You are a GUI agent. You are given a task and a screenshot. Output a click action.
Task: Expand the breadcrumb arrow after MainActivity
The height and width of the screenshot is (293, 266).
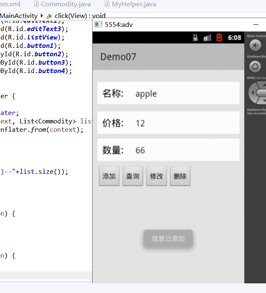(x=42, y=16)
